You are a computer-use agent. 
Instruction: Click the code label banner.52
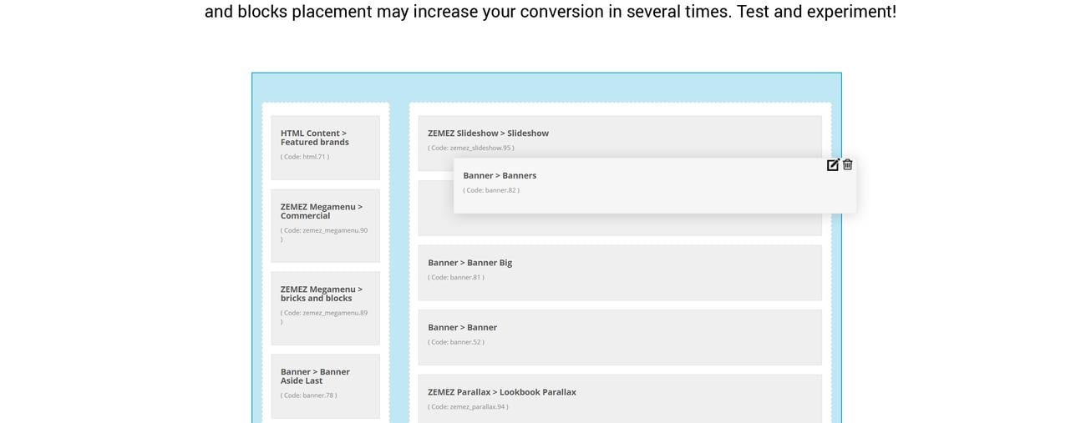point(456,342)
